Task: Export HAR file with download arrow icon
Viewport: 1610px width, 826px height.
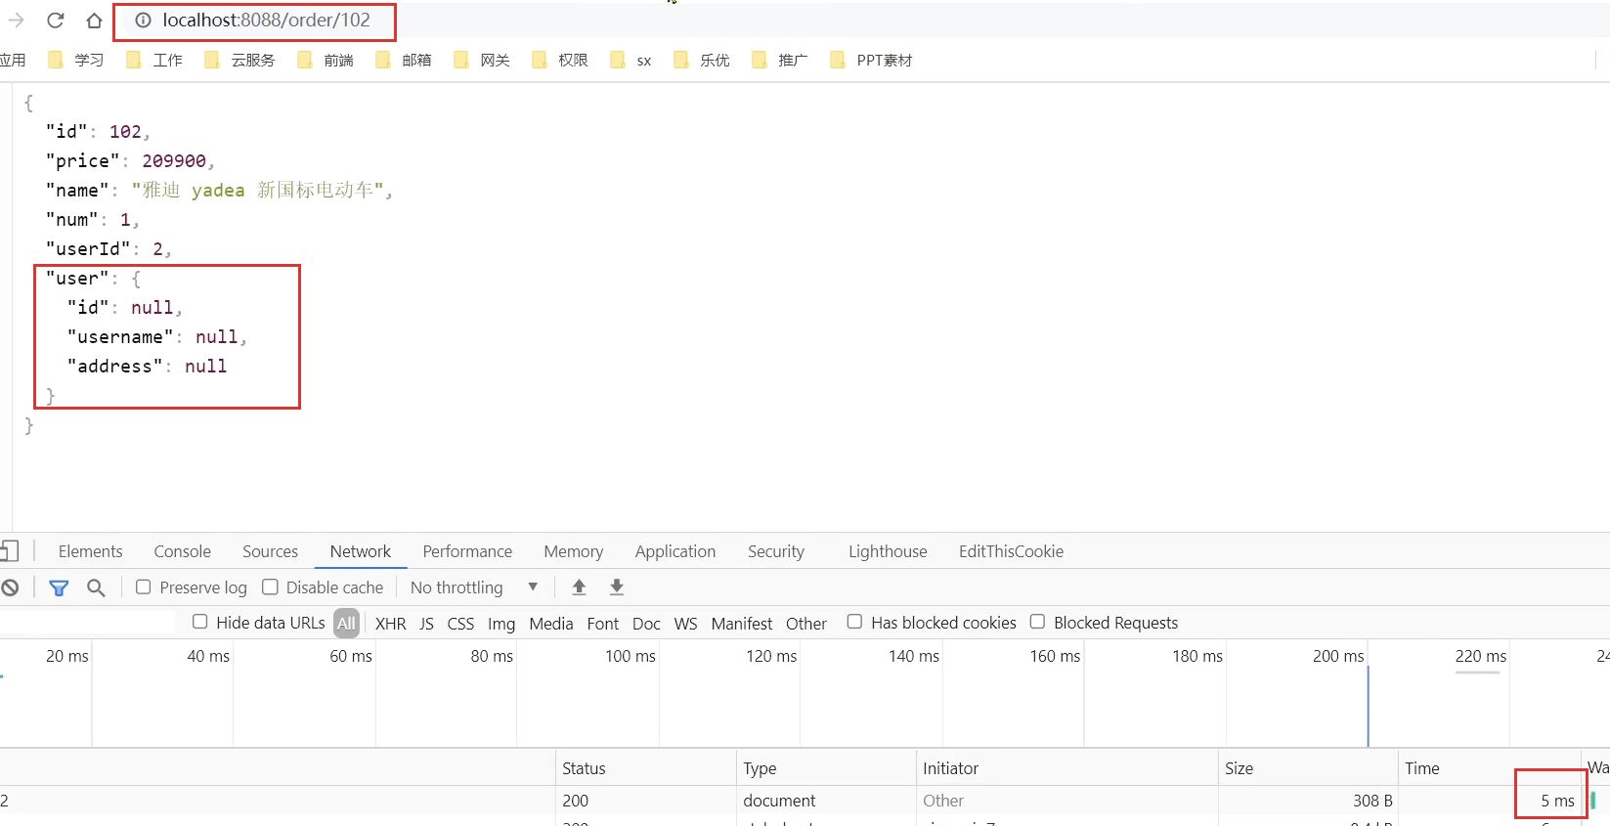Action: click(x=617, y=587)
